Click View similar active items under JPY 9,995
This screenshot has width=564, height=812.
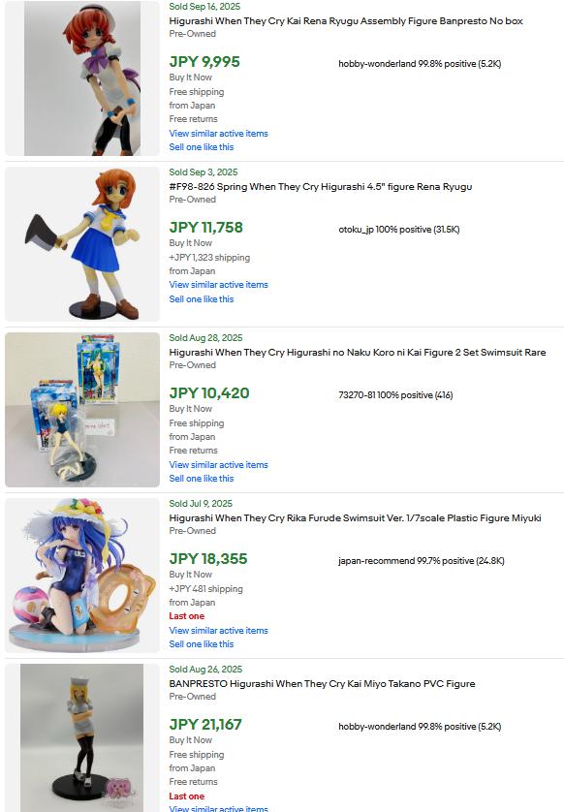(x=219, y=133)
